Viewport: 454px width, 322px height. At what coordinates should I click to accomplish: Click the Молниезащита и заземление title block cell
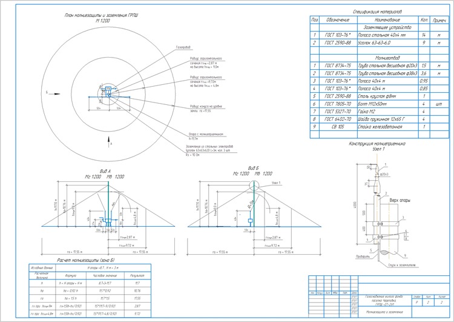[384, 312]
